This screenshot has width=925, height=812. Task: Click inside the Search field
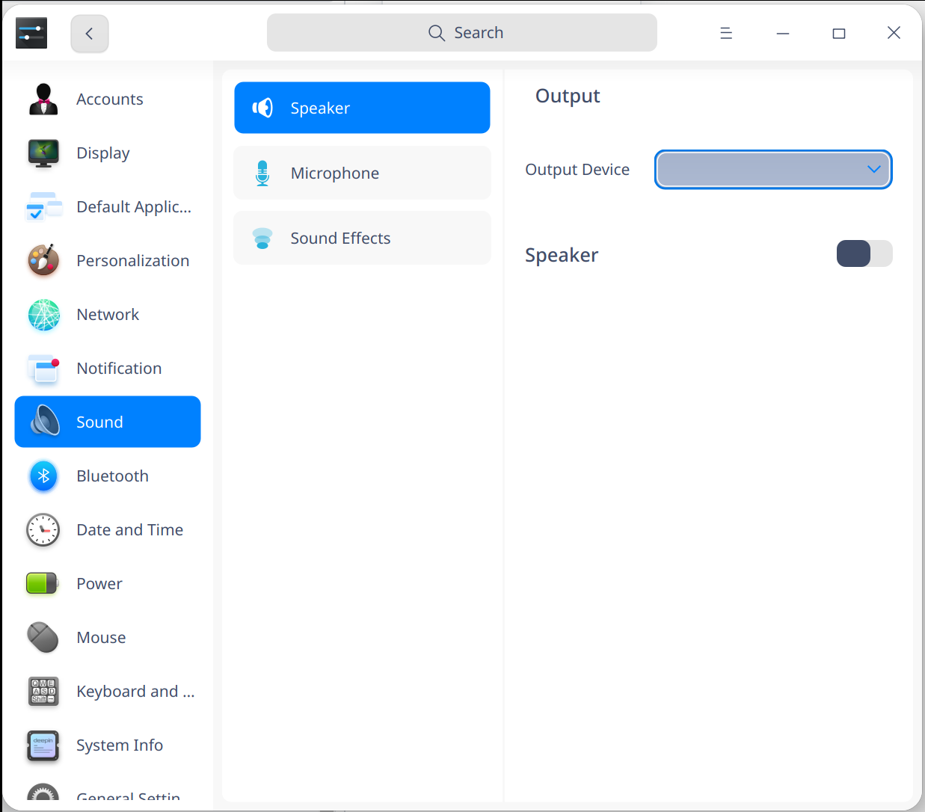tap(461, 32)
